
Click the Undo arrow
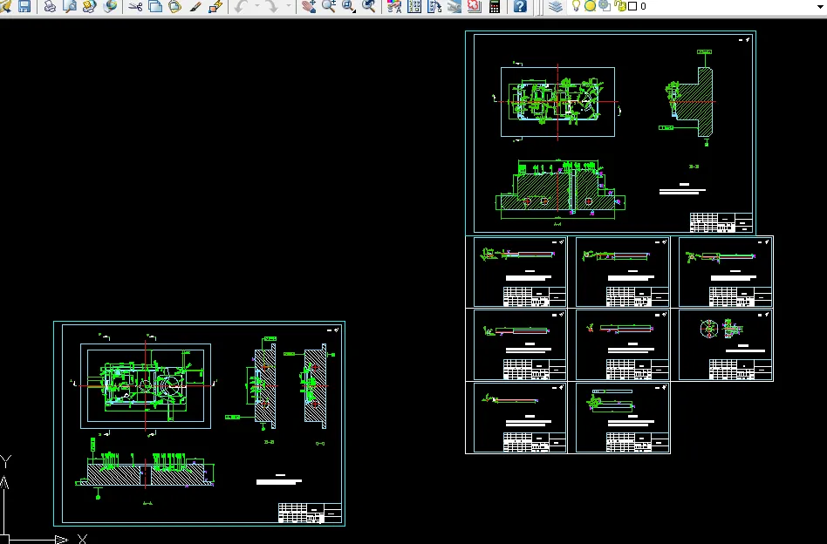coord(241,6)
